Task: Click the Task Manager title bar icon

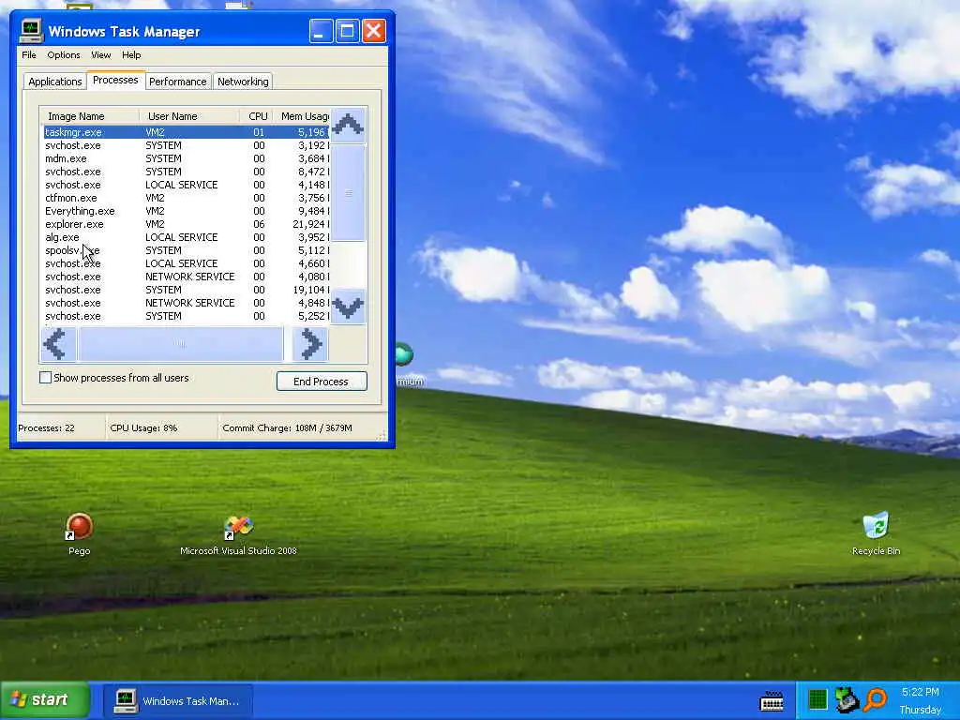Action: tap(31, 31)
